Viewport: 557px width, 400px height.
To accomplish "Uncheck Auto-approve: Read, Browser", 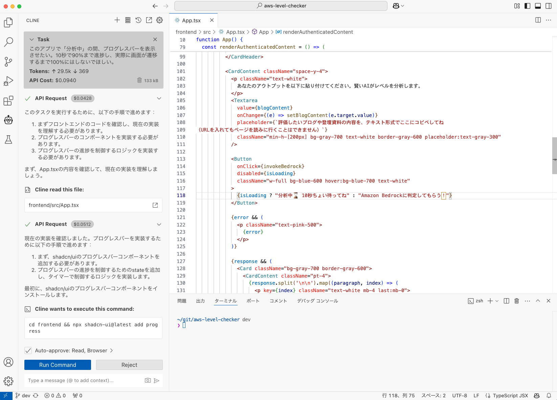I will click(x=28, y=351).
